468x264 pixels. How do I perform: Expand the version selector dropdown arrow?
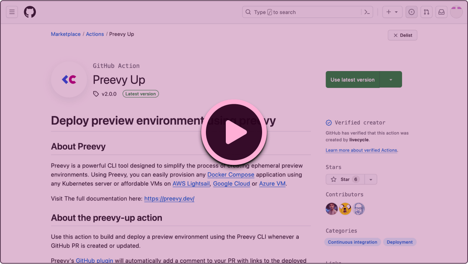pyautogui.click(x=391, y=80)
